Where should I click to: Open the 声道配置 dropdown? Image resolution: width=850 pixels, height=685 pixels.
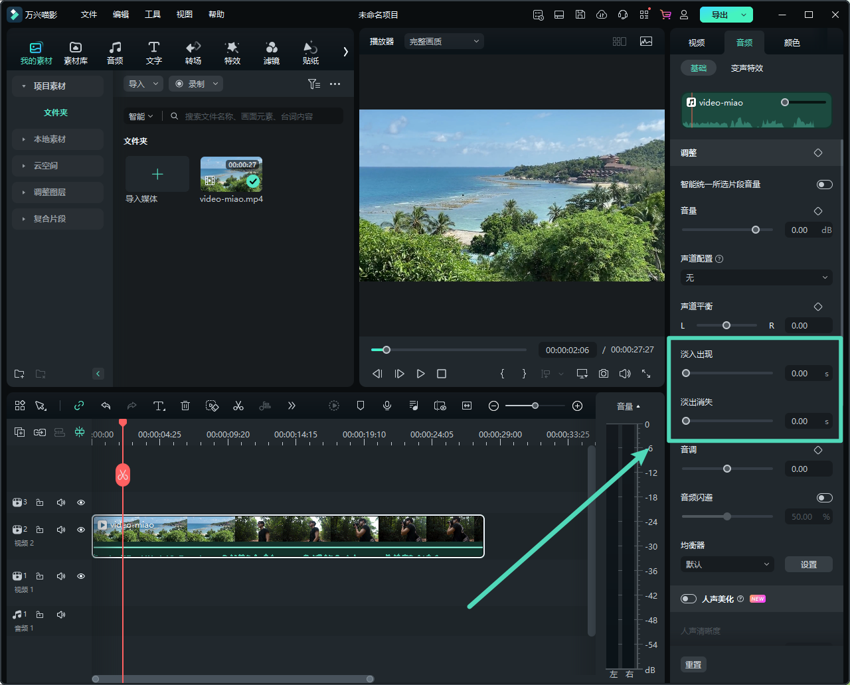coord(756,277)
